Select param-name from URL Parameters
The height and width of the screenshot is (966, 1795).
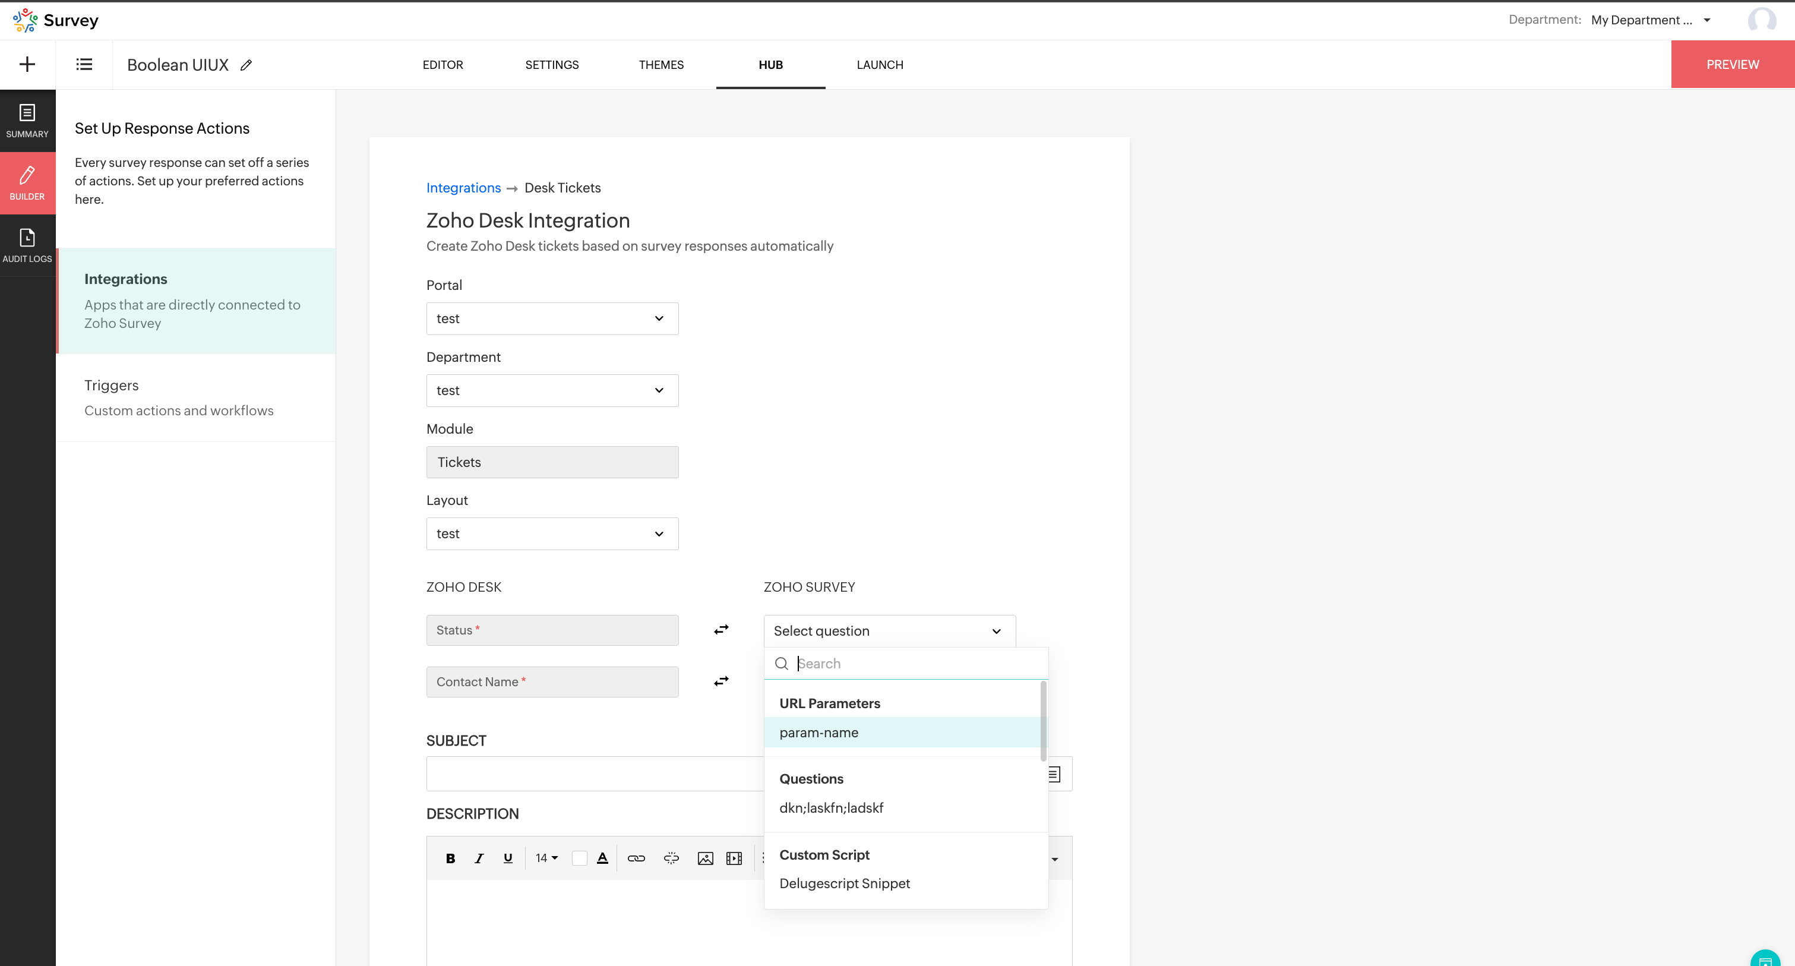pyautogui.click(x=819, y=733)
